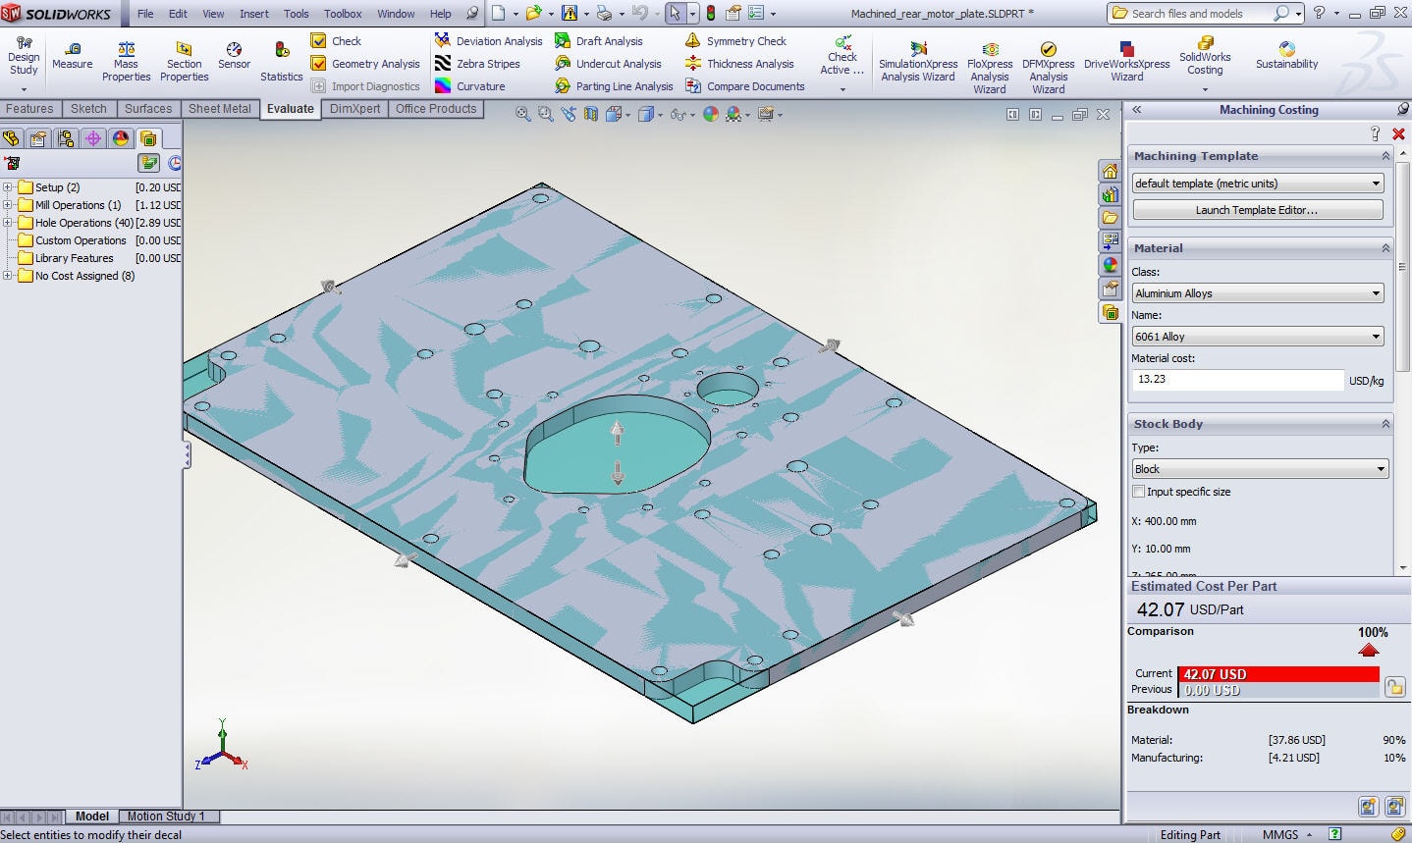This screenshot has height=843, width=1412.
Task: Toggle the Geometry Analysis checkbox
Action: 319,64
